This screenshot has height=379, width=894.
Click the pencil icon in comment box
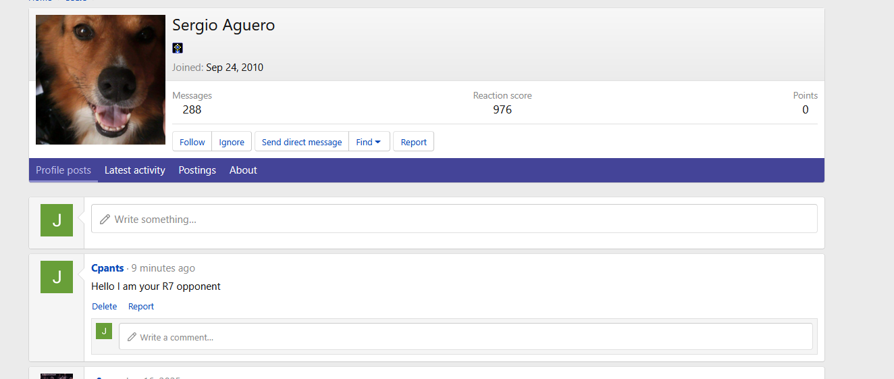(x=132, y=337)
